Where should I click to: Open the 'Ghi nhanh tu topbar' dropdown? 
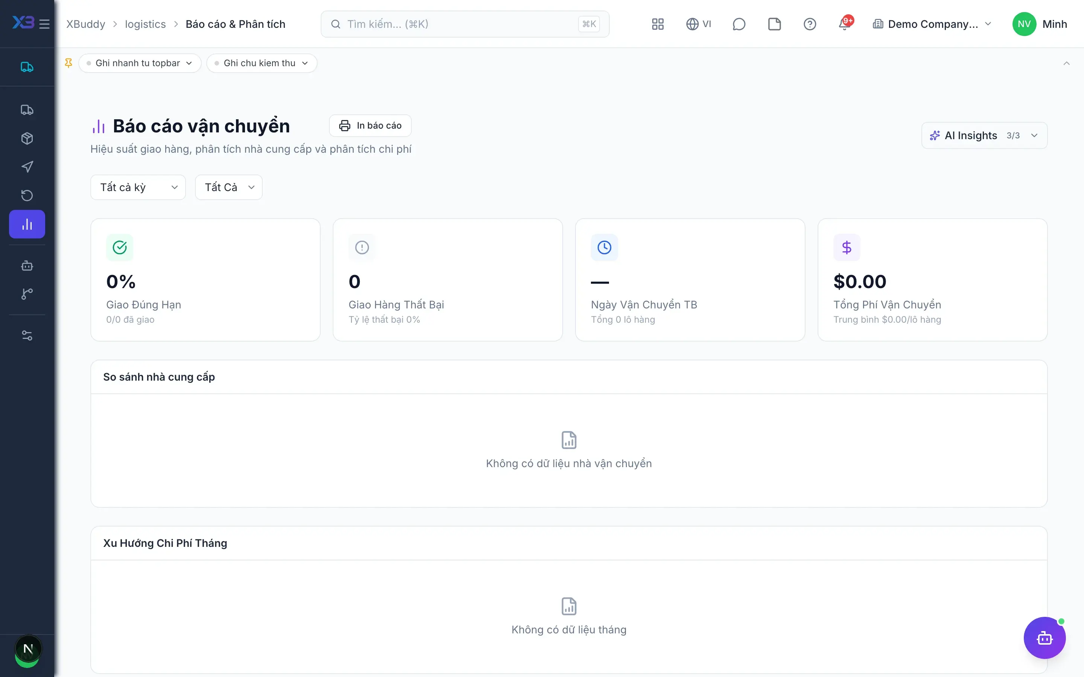[140, 63]
